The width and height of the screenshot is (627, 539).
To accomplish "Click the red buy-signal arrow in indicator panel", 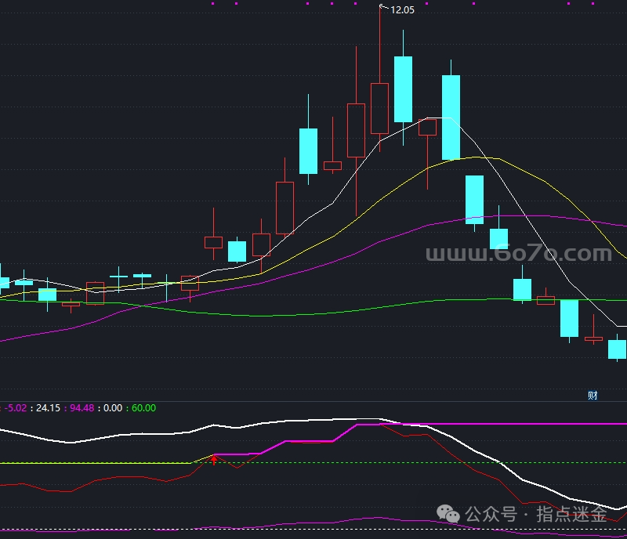I will point(214,460).
